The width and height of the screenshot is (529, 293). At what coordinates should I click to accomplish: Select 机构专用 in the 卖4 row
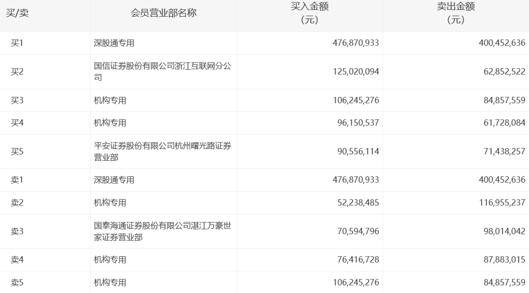click(110, 260)
